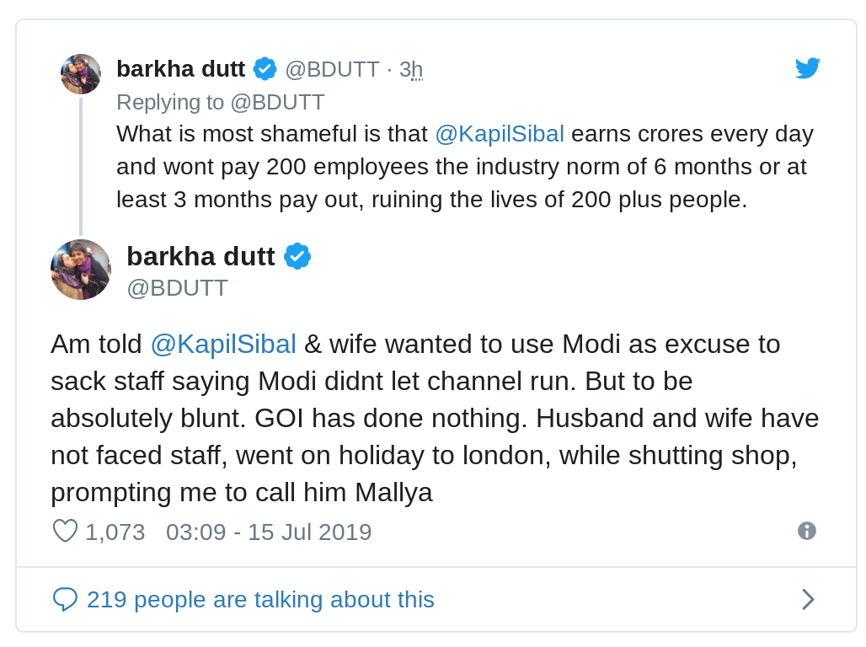Open the @BDUTT handle under the large name

click(x=177, y=287)
